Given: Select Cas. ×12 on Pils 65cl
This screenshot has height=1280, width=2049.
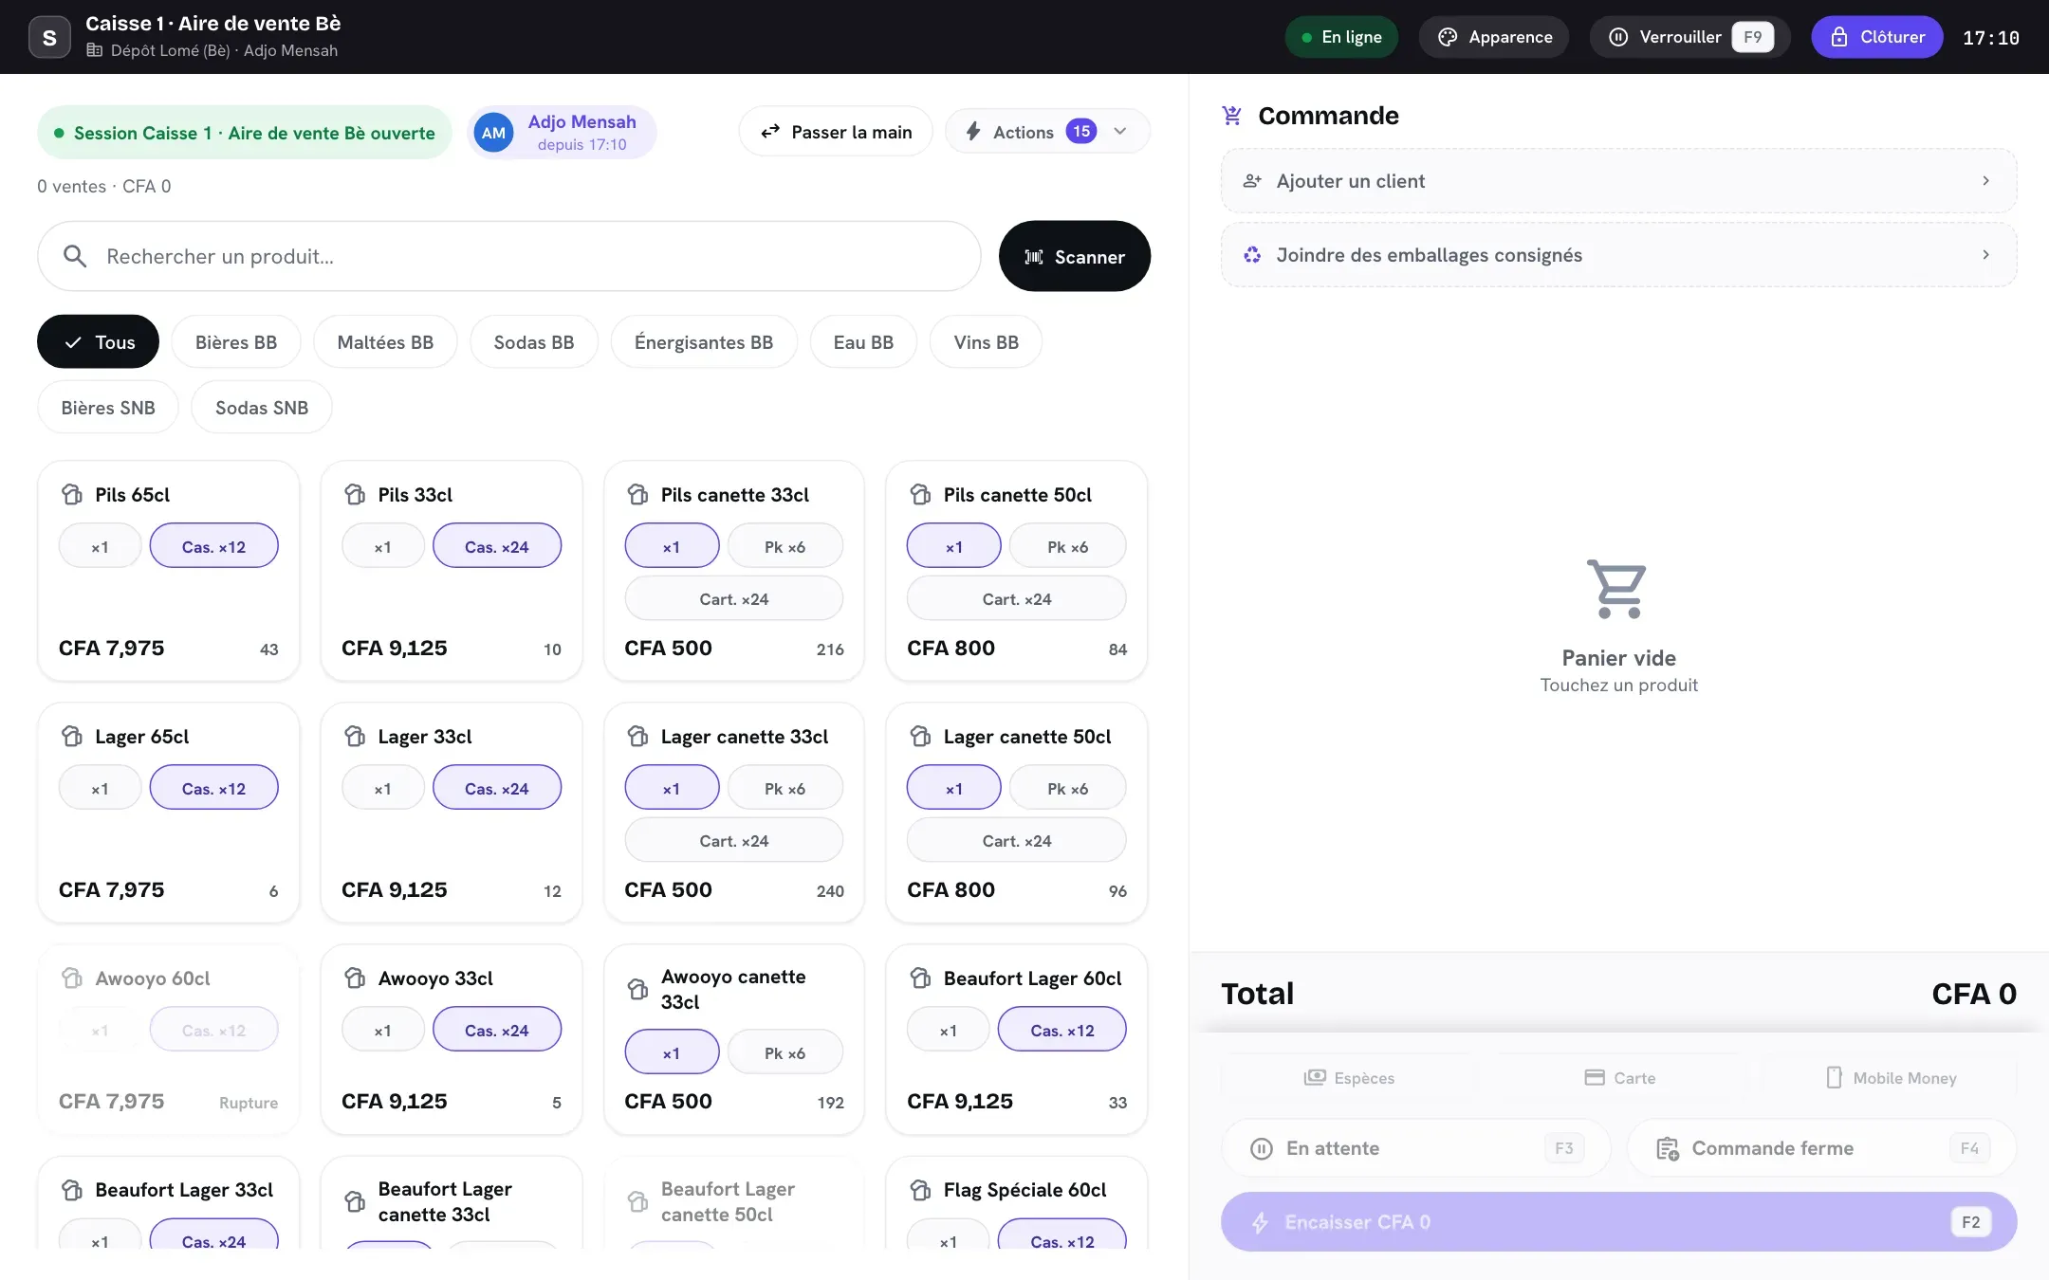Looking at the screenshot, I should point(213,546).
